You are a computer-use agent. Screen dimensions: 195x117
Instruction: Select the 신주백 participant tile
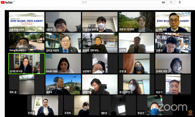pos(136,43)
